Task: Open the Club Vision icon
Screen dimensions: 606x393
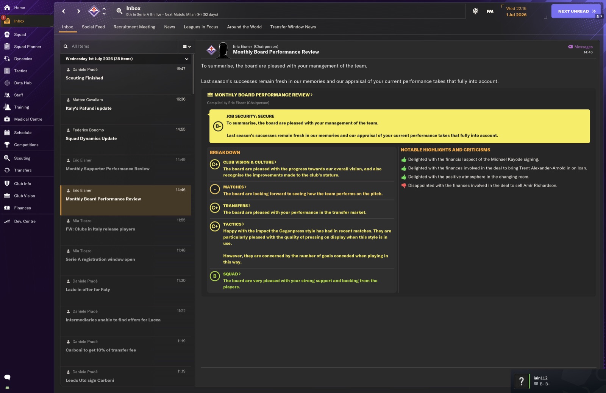Action: pyautogui.click(x=7, y=196)
